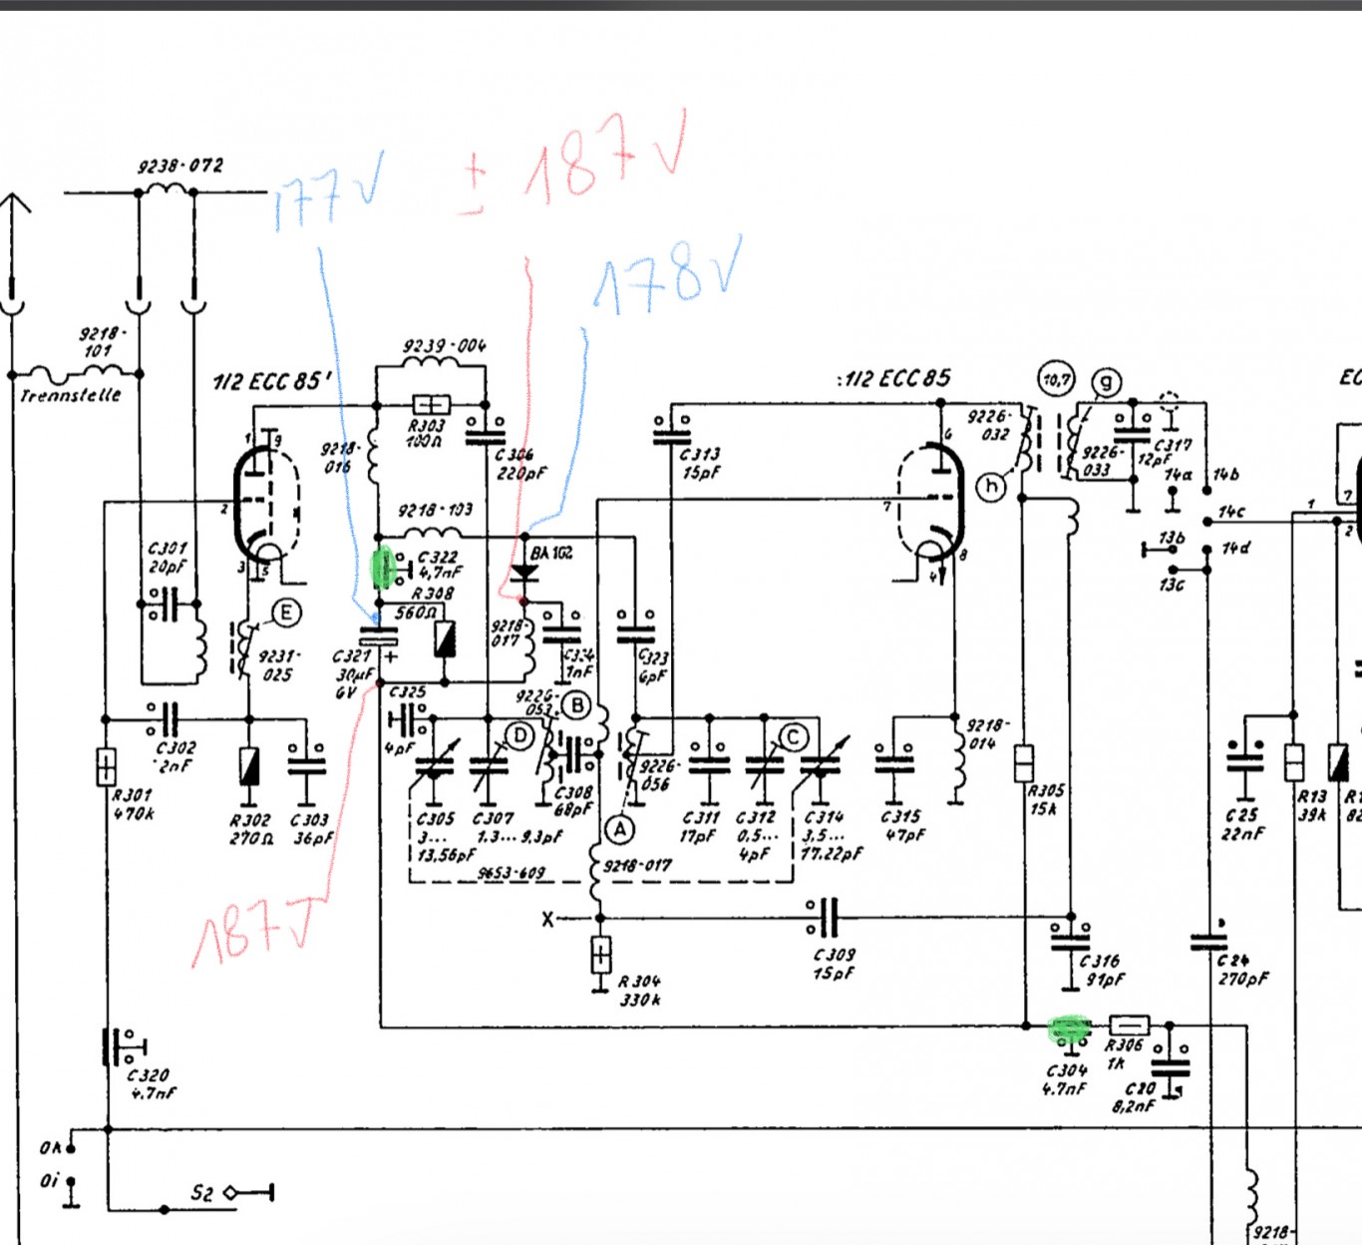Screen dimensions: 1362x1245
Task: Click capacitor label C309
Action: [x=834, y=955]
